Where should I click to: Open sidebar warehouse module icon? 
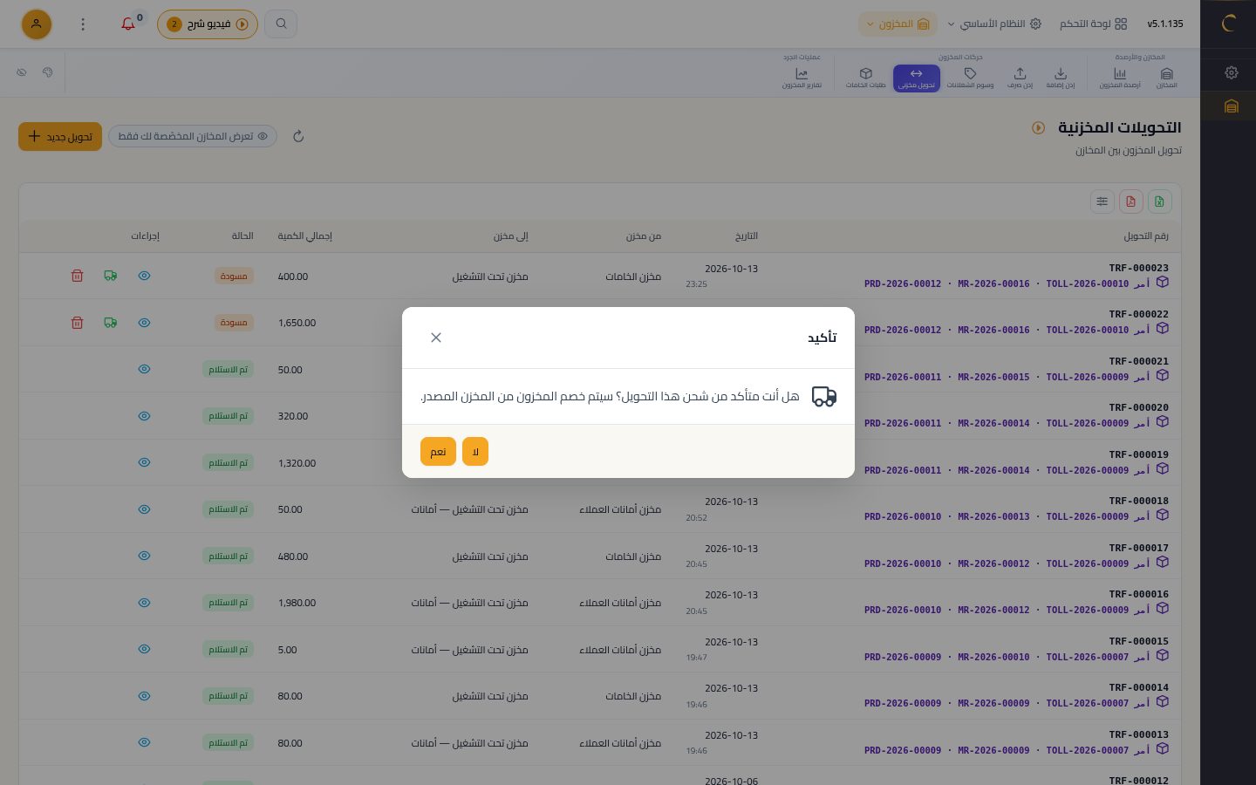click(x=1232, y=106)
